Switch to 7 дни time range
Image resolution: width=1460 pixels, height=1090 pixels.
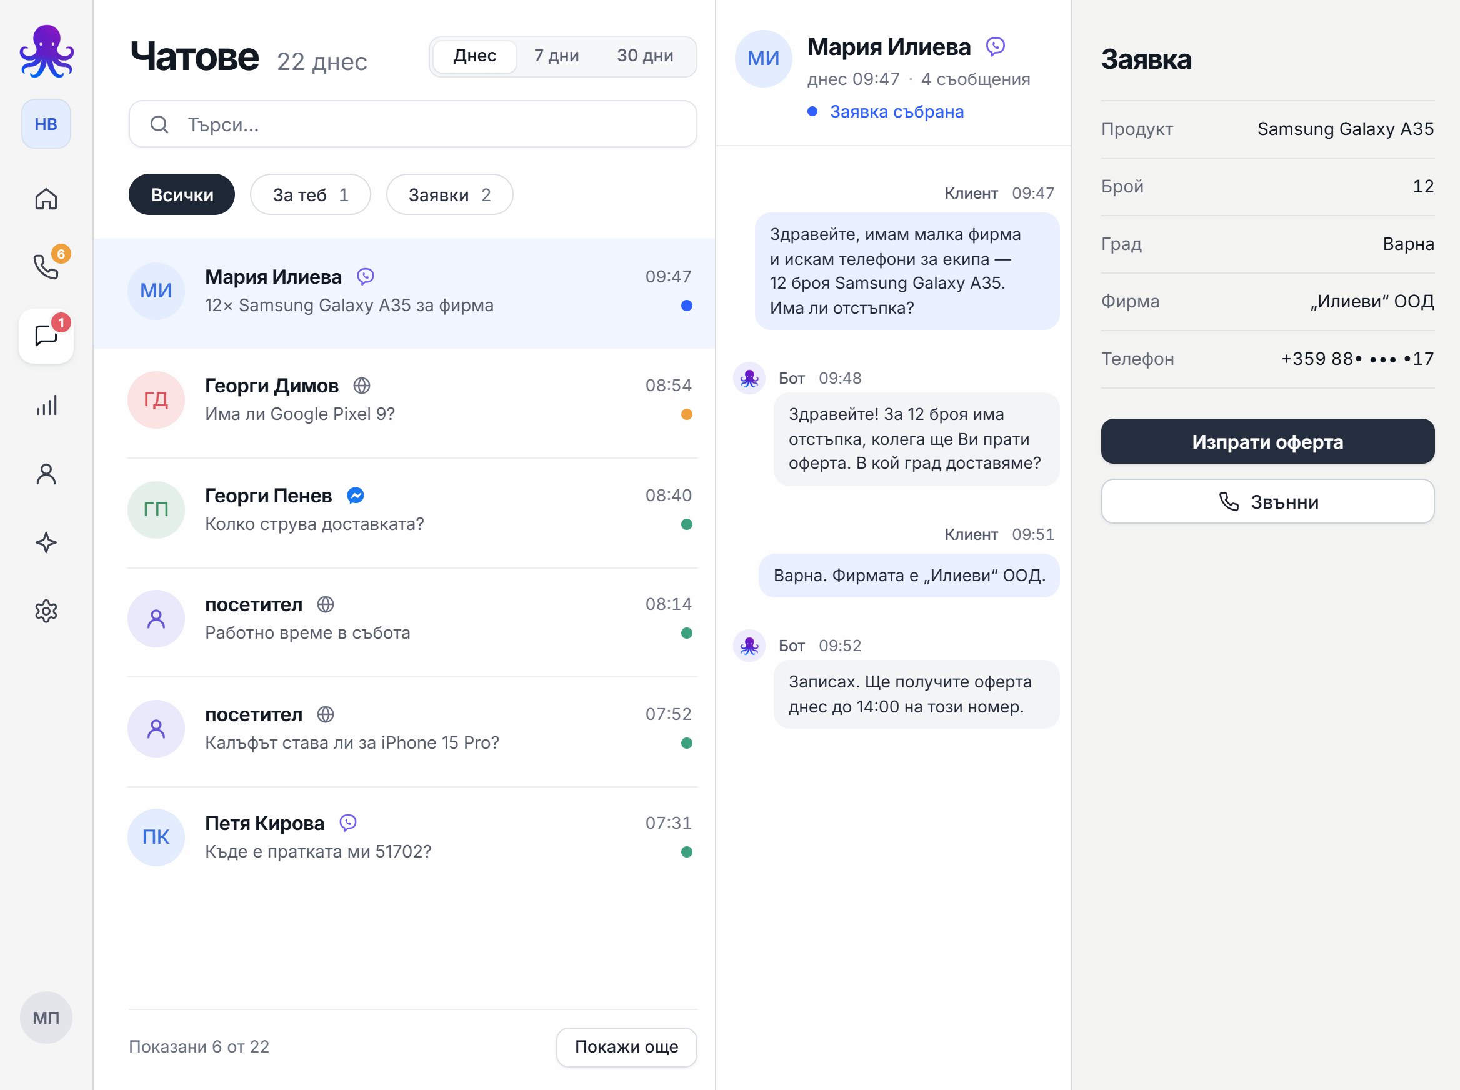pyautogui.click(x=556, y=56)
